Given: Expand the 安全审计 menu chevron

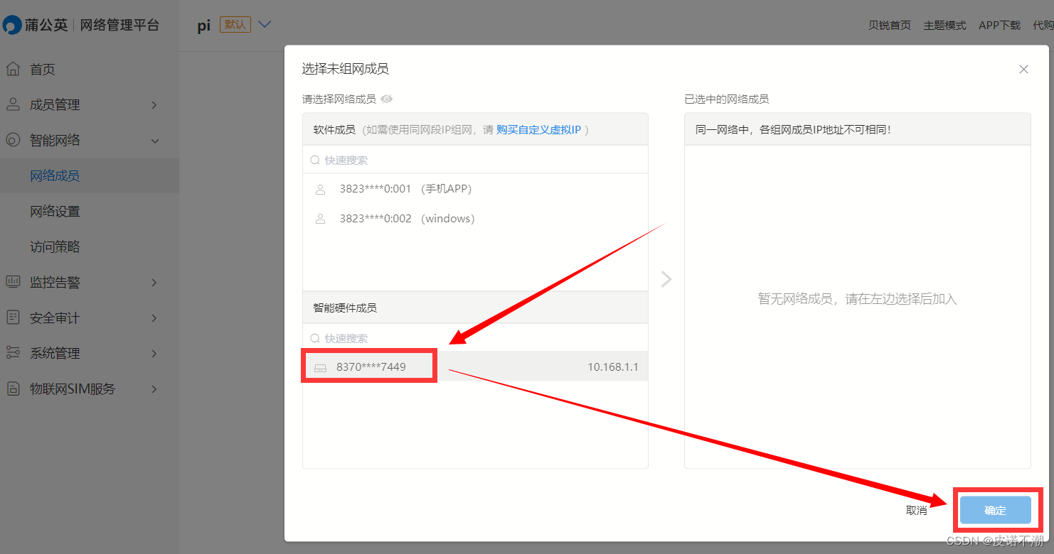Looking at the screenshot, I should point(154,318).
